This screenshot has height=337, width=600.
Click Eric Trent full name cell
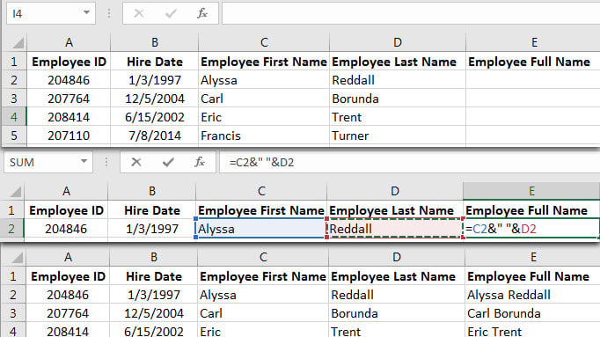(532, 331)
